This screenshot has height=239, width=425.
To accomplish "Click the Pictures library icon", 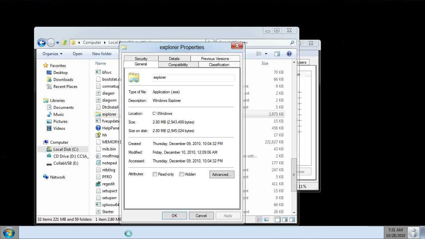I will click(49, 121).
